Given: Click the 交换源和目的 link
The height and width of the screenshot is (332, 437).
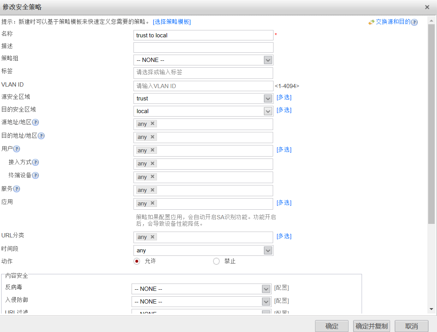Looking at the screenshot, I should pos(393,22).
